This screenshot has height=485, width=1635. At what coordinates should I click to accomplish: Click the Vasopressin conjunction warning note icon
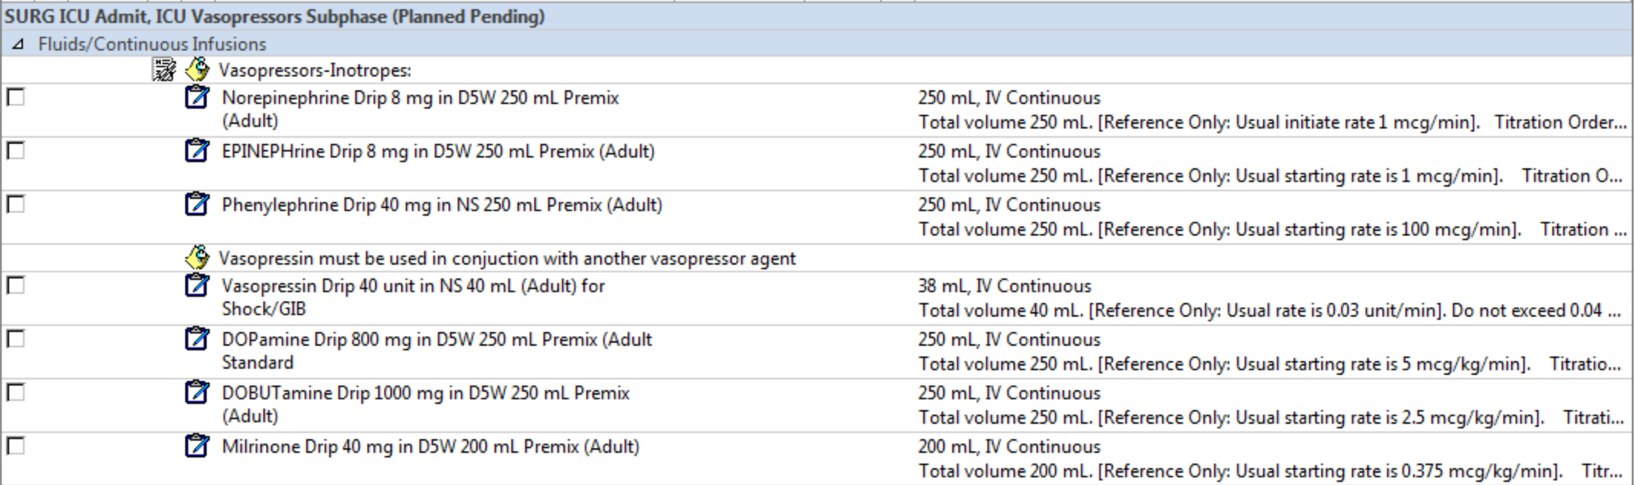point(197,258)
